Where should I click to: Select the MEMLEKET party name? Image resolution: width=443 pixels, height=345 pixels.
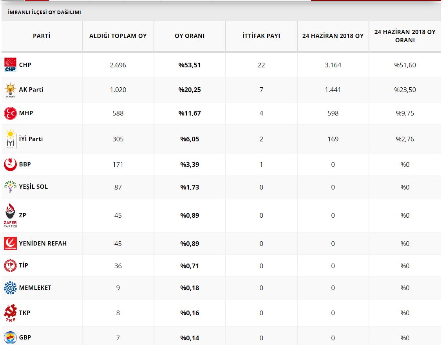(35, 288)
